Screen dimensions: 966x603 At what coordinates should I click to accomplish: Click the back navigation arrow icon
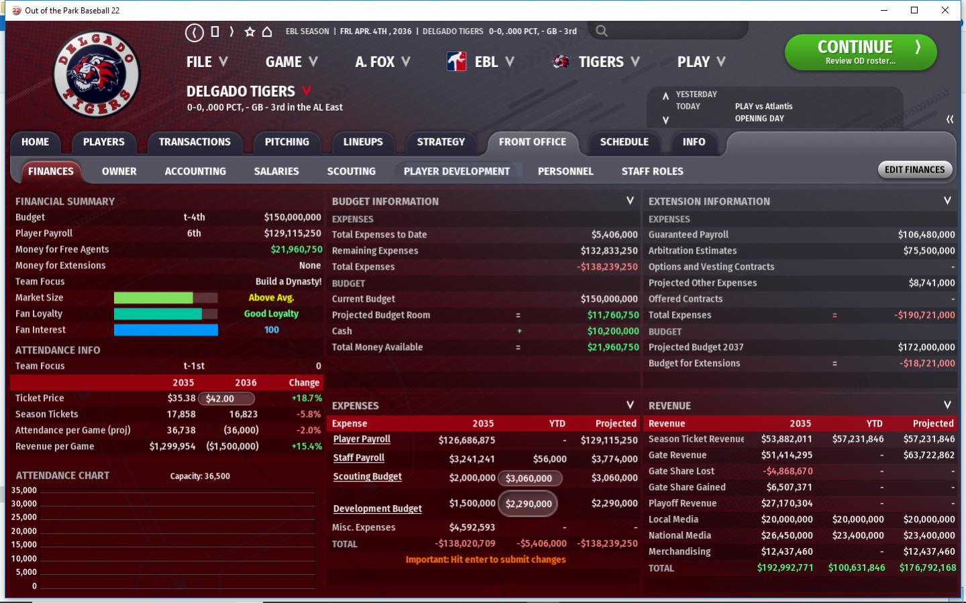pyautogui.click(x=194, y=32)
